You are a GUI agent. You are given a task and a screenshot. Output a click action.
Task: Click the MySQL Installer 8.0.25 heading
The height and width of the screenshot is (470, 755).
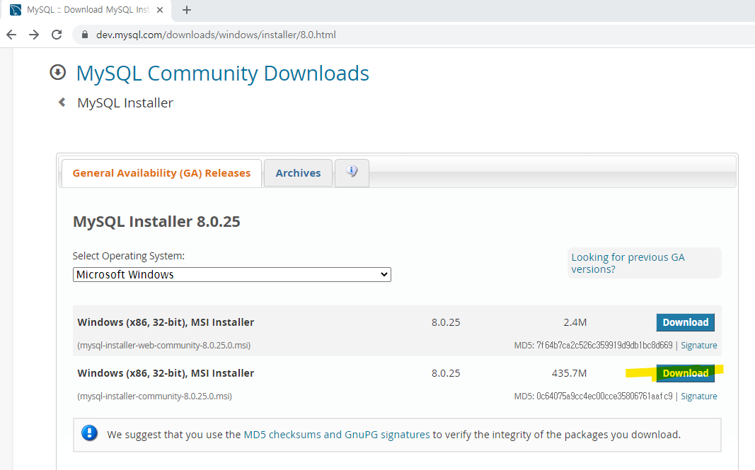(x=156, y=221)
